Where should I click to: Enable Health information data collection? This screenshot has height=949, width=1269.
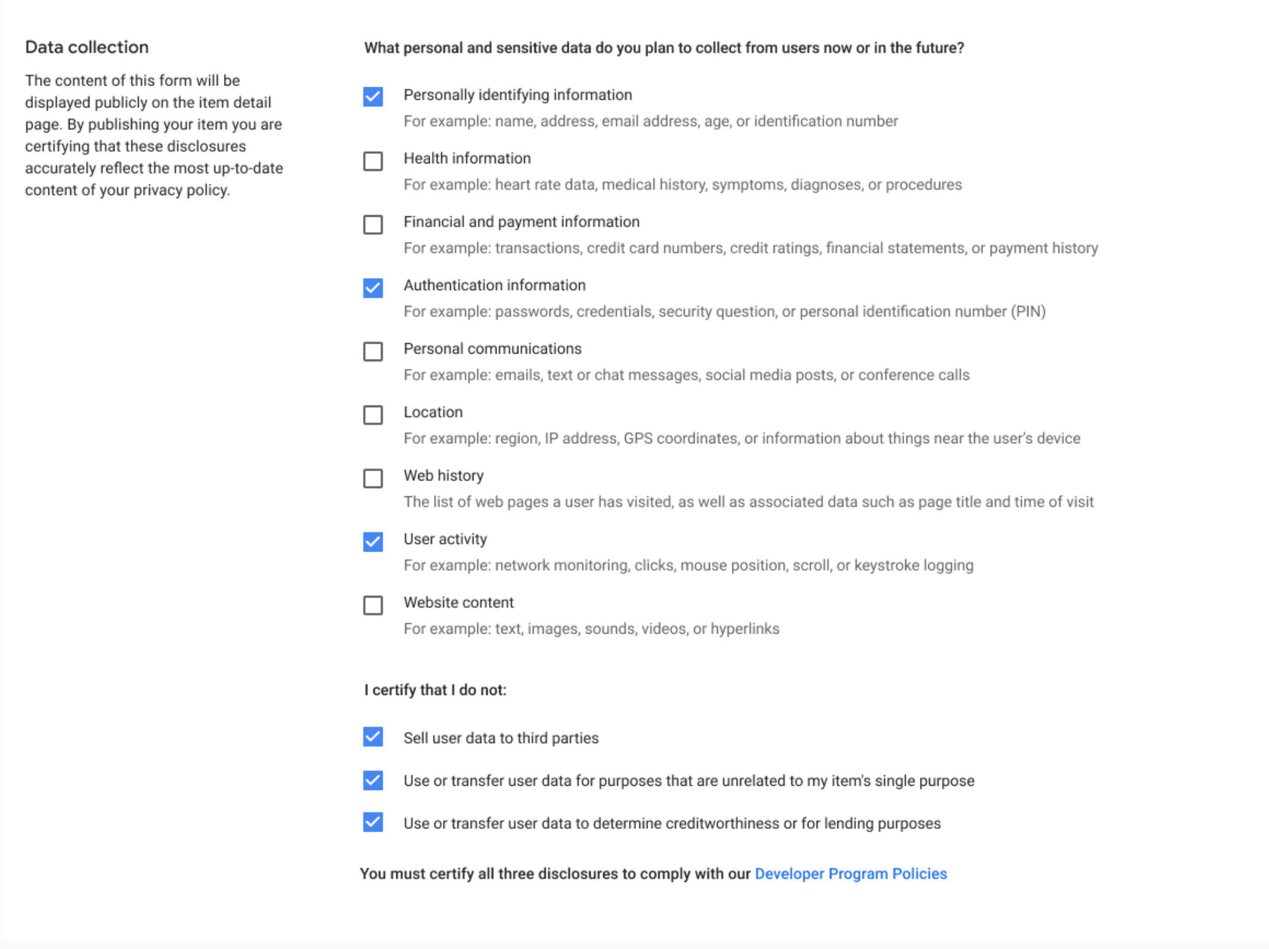point(373,160)
